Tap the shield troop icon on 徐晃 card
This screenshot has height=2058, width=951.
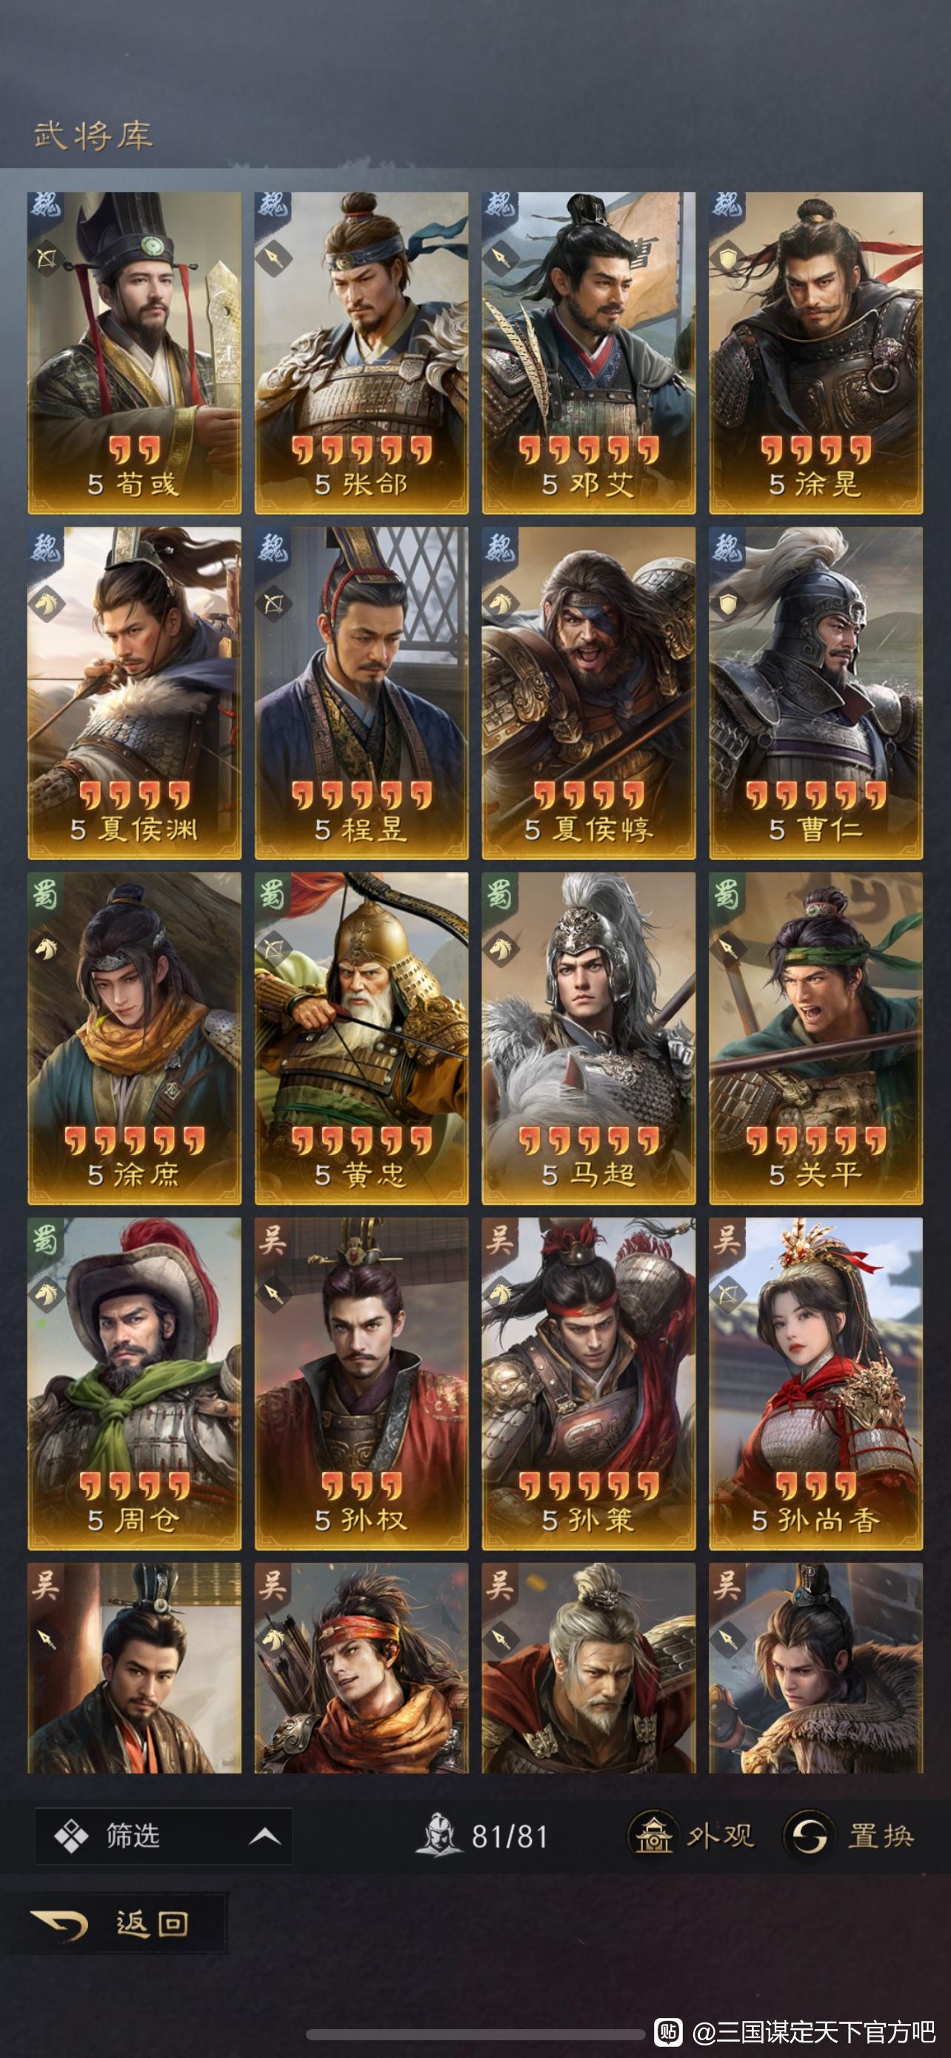click(727, 258)
